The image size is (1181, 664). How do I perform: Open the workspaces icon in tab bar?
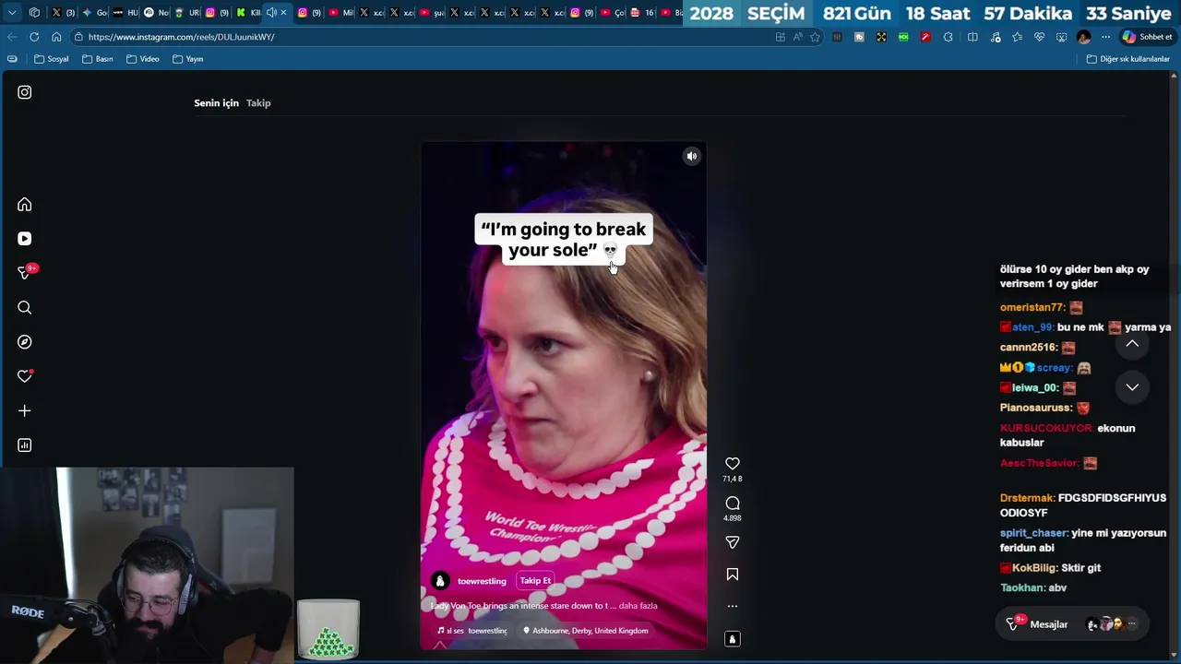[x=34, y=13]
